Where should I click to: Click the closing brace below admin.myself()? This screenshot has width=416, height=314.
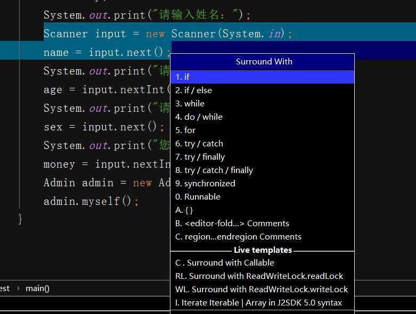pos(20,219)
